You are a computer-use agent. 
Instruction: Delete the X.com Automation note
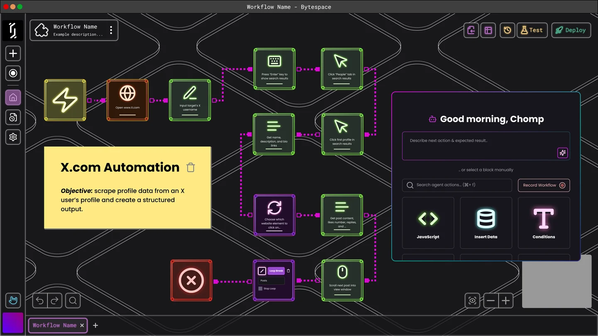coord(191,167)
